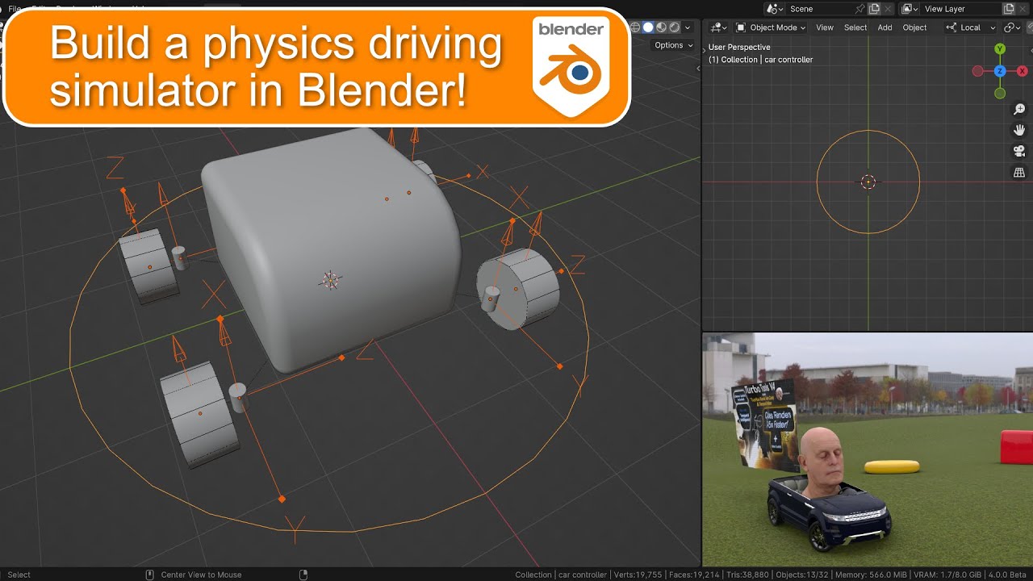
Task: Open the Object Mode dropdown
Action: 771,27
